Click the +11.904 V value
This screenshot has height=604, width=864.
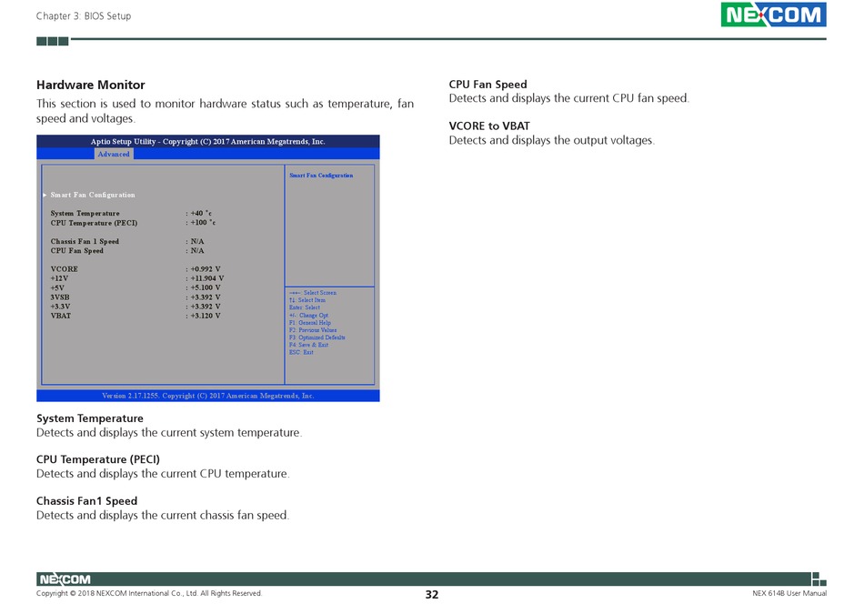click(x=206, y=278)
